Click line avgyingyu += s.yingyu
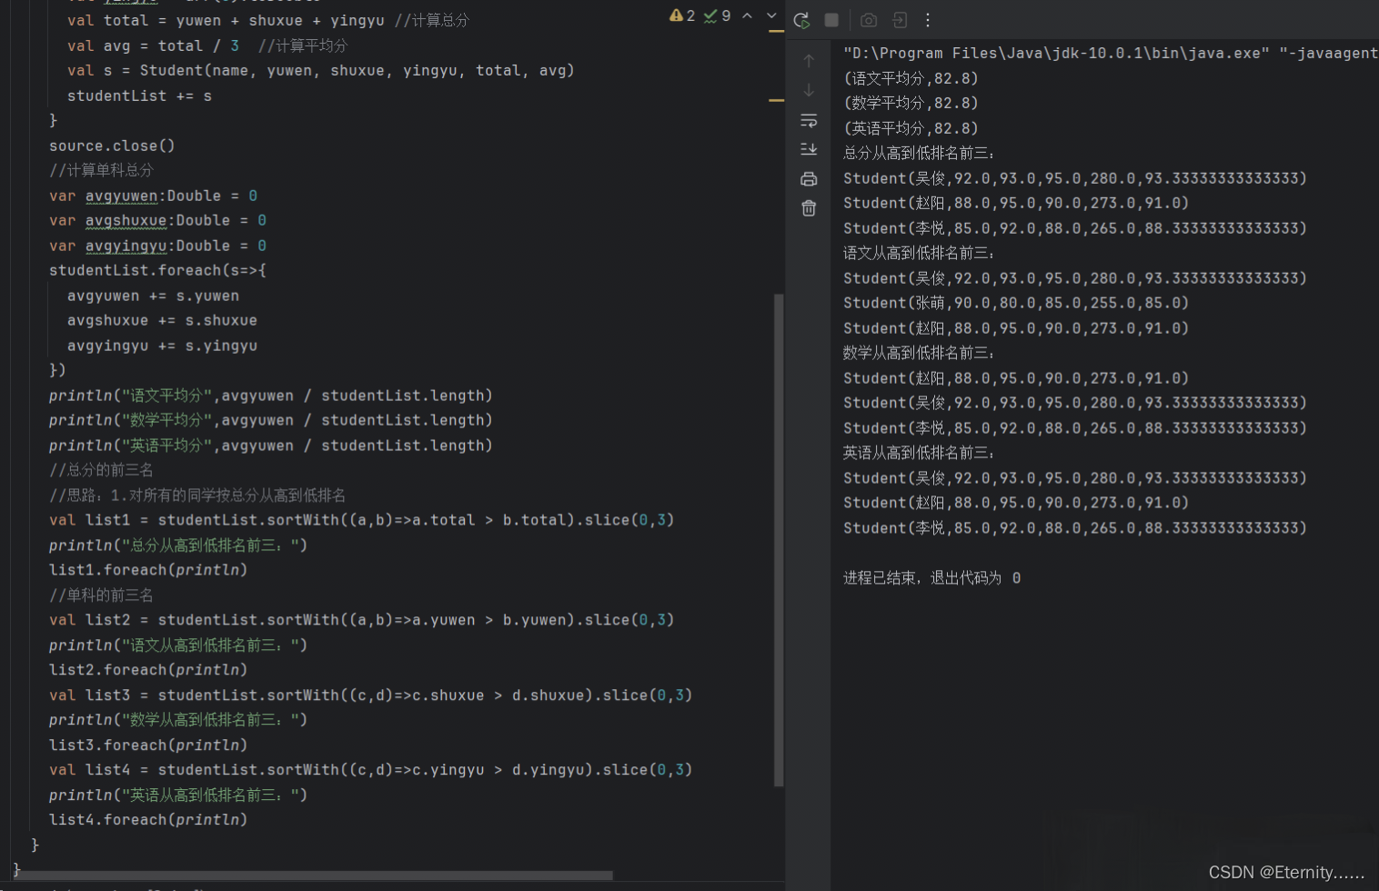 [162, 345]
